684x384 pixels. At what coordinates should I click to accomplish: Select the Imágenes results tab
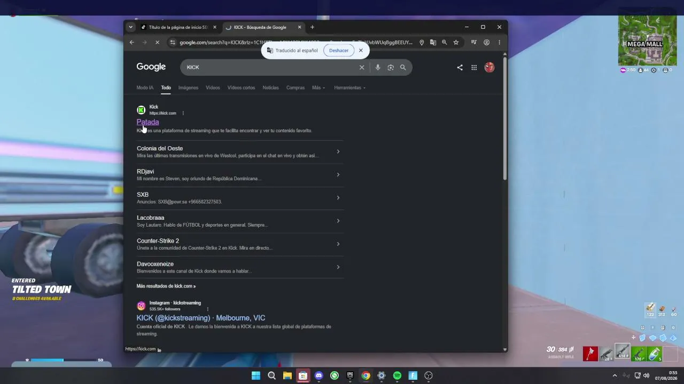[x=188, y=87]
